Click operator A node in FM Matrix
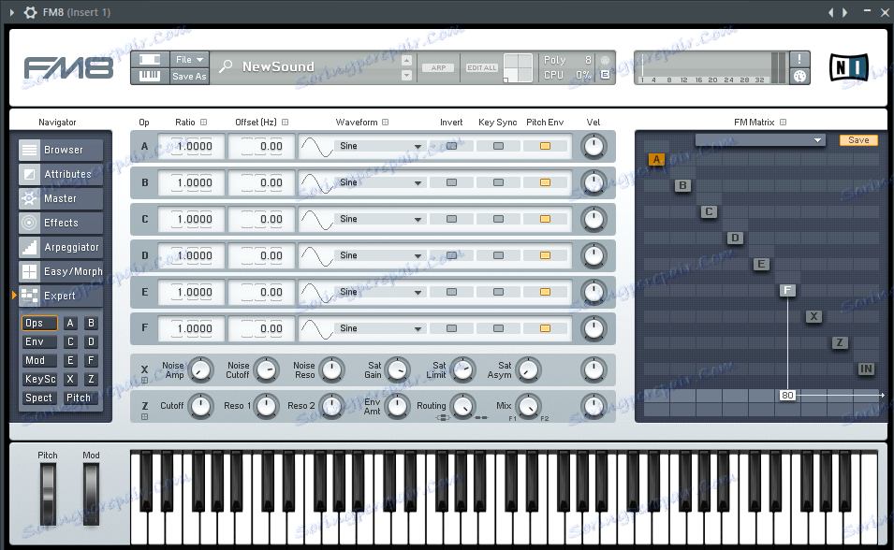The height and width of the screenshot is (550, 894). coord(657,160)
